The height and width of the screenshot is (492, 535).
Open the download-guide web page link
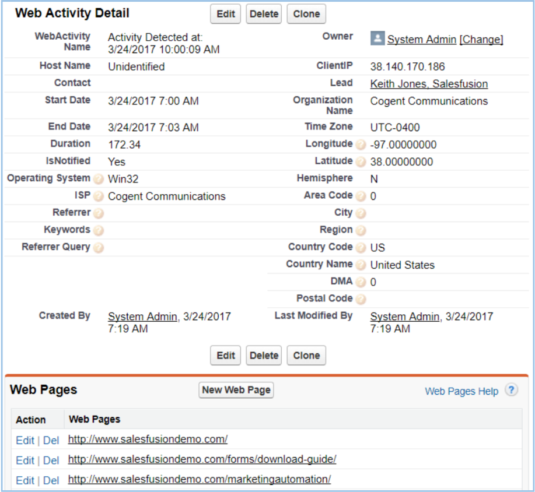202,459
